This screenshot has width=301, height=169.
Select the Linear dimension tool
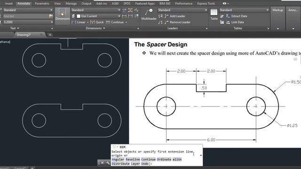[79, 22]
